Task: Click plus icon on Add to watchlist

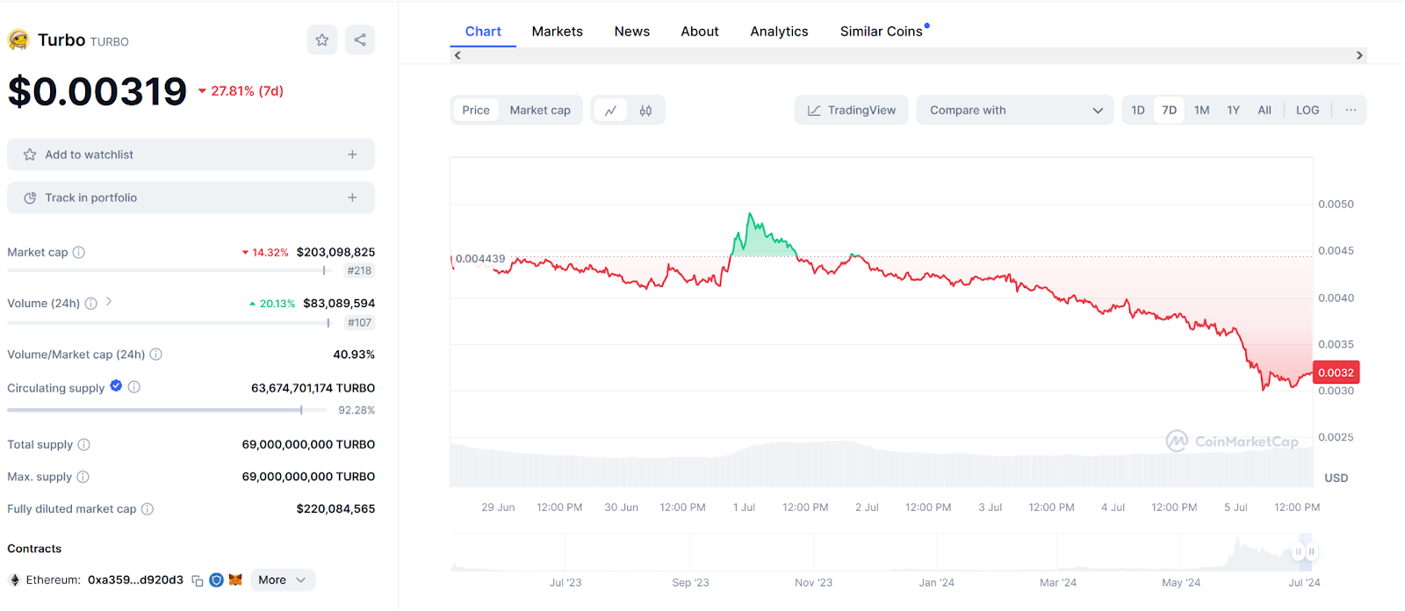Action: coord(352,155)
